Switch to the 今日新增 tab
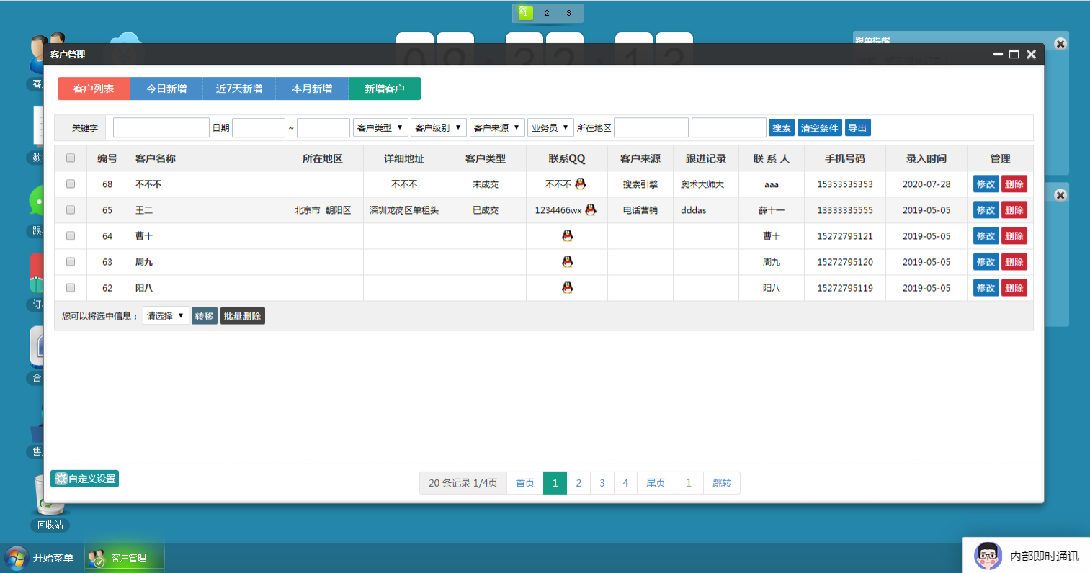1090x573 pixels. tap(166, 89)
